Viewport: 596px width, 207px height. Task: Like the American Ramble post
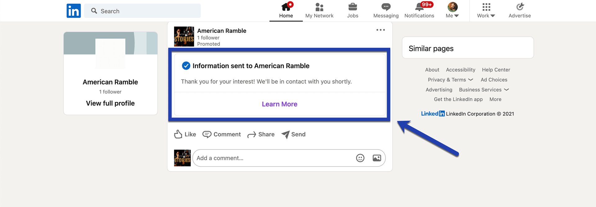[x=185, y=134]
